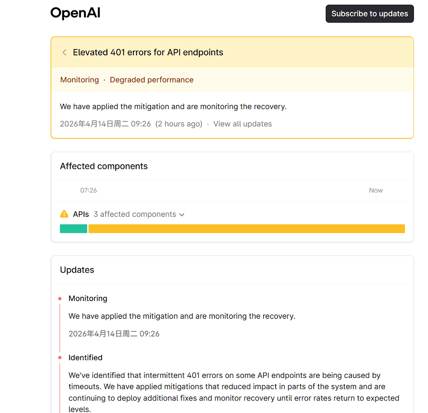Open the View all updates link
Screen dimensions: 428x413
point(243,124)
